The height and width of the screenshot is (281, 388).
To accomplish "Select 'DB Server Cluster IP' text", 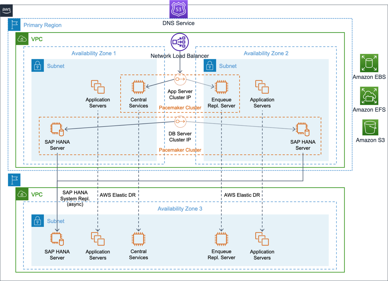I will click(180, 136).
